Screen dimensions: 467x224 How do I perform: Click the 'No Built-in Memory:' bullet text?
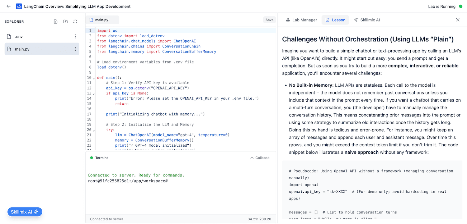pos(311,85)
